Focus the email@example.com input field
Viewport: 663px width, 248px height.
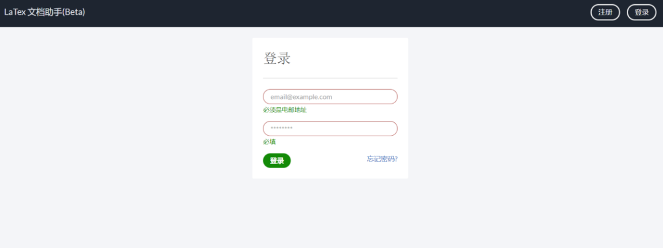(330, 97)
